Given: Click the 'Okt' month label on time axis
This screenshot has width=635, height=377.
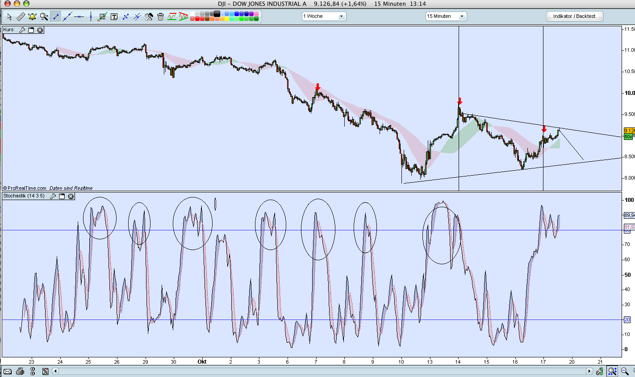Looking at the screenshot, I should (x=202, y=362).
